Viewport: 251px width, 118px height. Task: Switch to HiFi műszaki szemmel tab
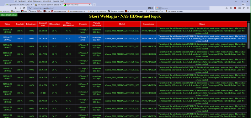48,5
